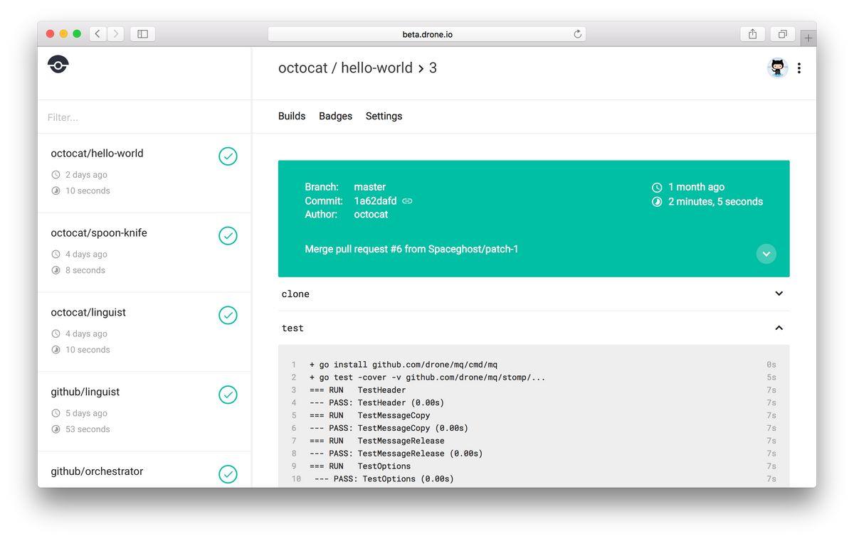Open a new tab with the plus button
The image size is (854, 541).
(x=808, y=38)
